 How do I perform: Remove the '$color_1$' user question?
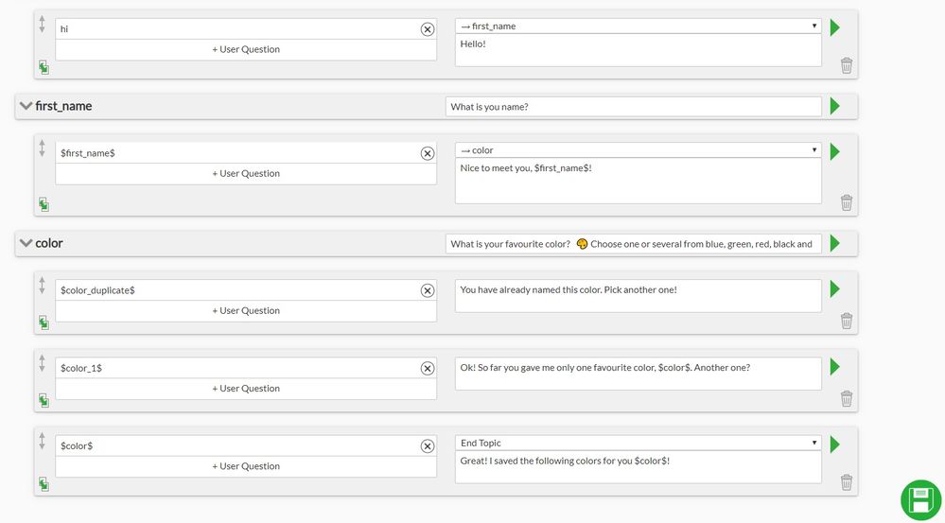428,368
